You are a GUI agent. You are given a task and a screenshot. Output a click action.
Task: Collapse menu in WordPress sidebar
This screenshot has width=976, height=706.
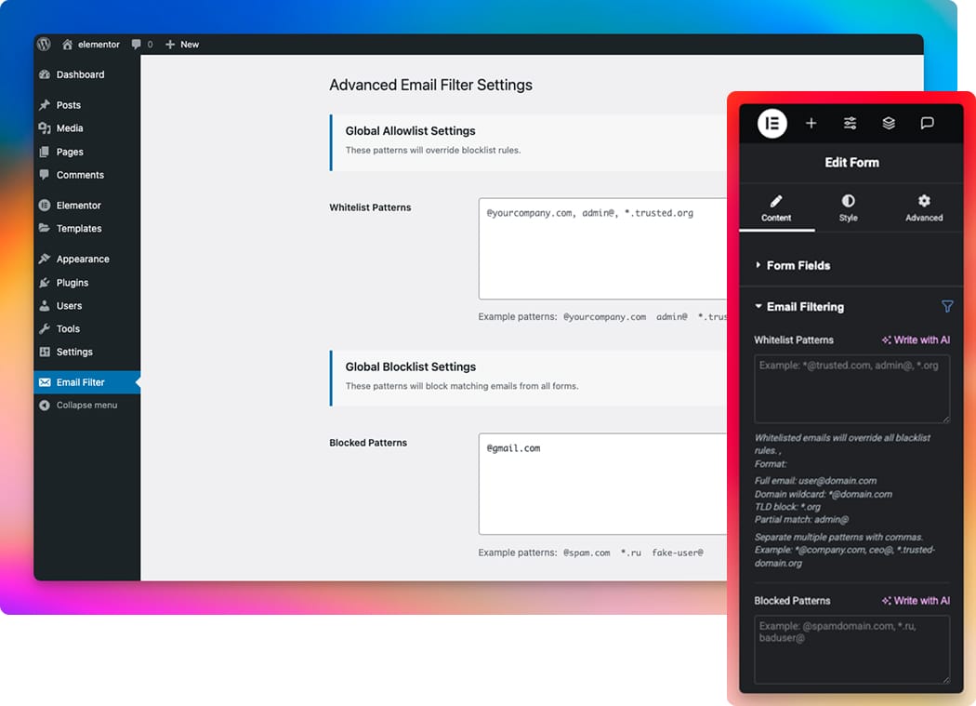86,405
